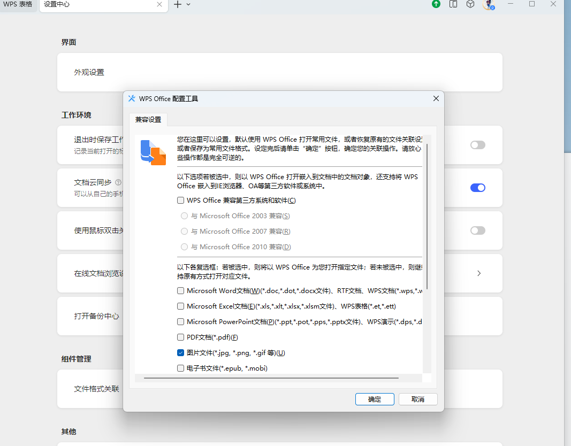Close the WPS Office 配置工具 dialog
Viewport: 571px width, 446px height.
[x=436, y=98]
